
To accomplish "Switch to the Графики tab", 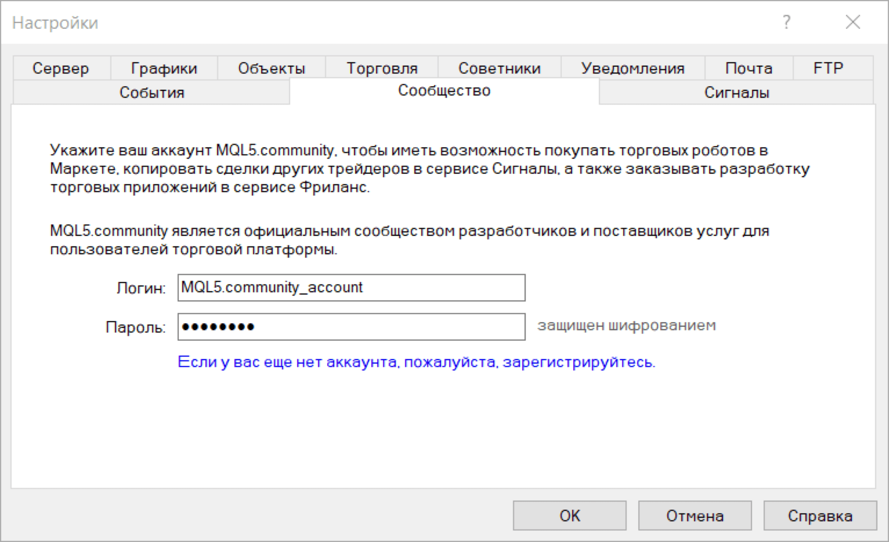I will (x=164, y=68).
